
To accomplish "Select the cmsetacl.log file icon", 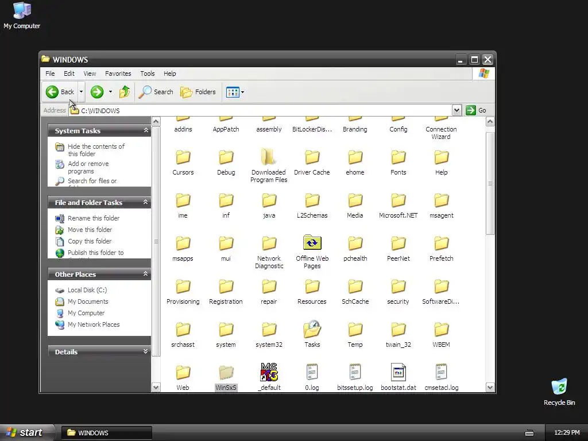I will point(442,372).
